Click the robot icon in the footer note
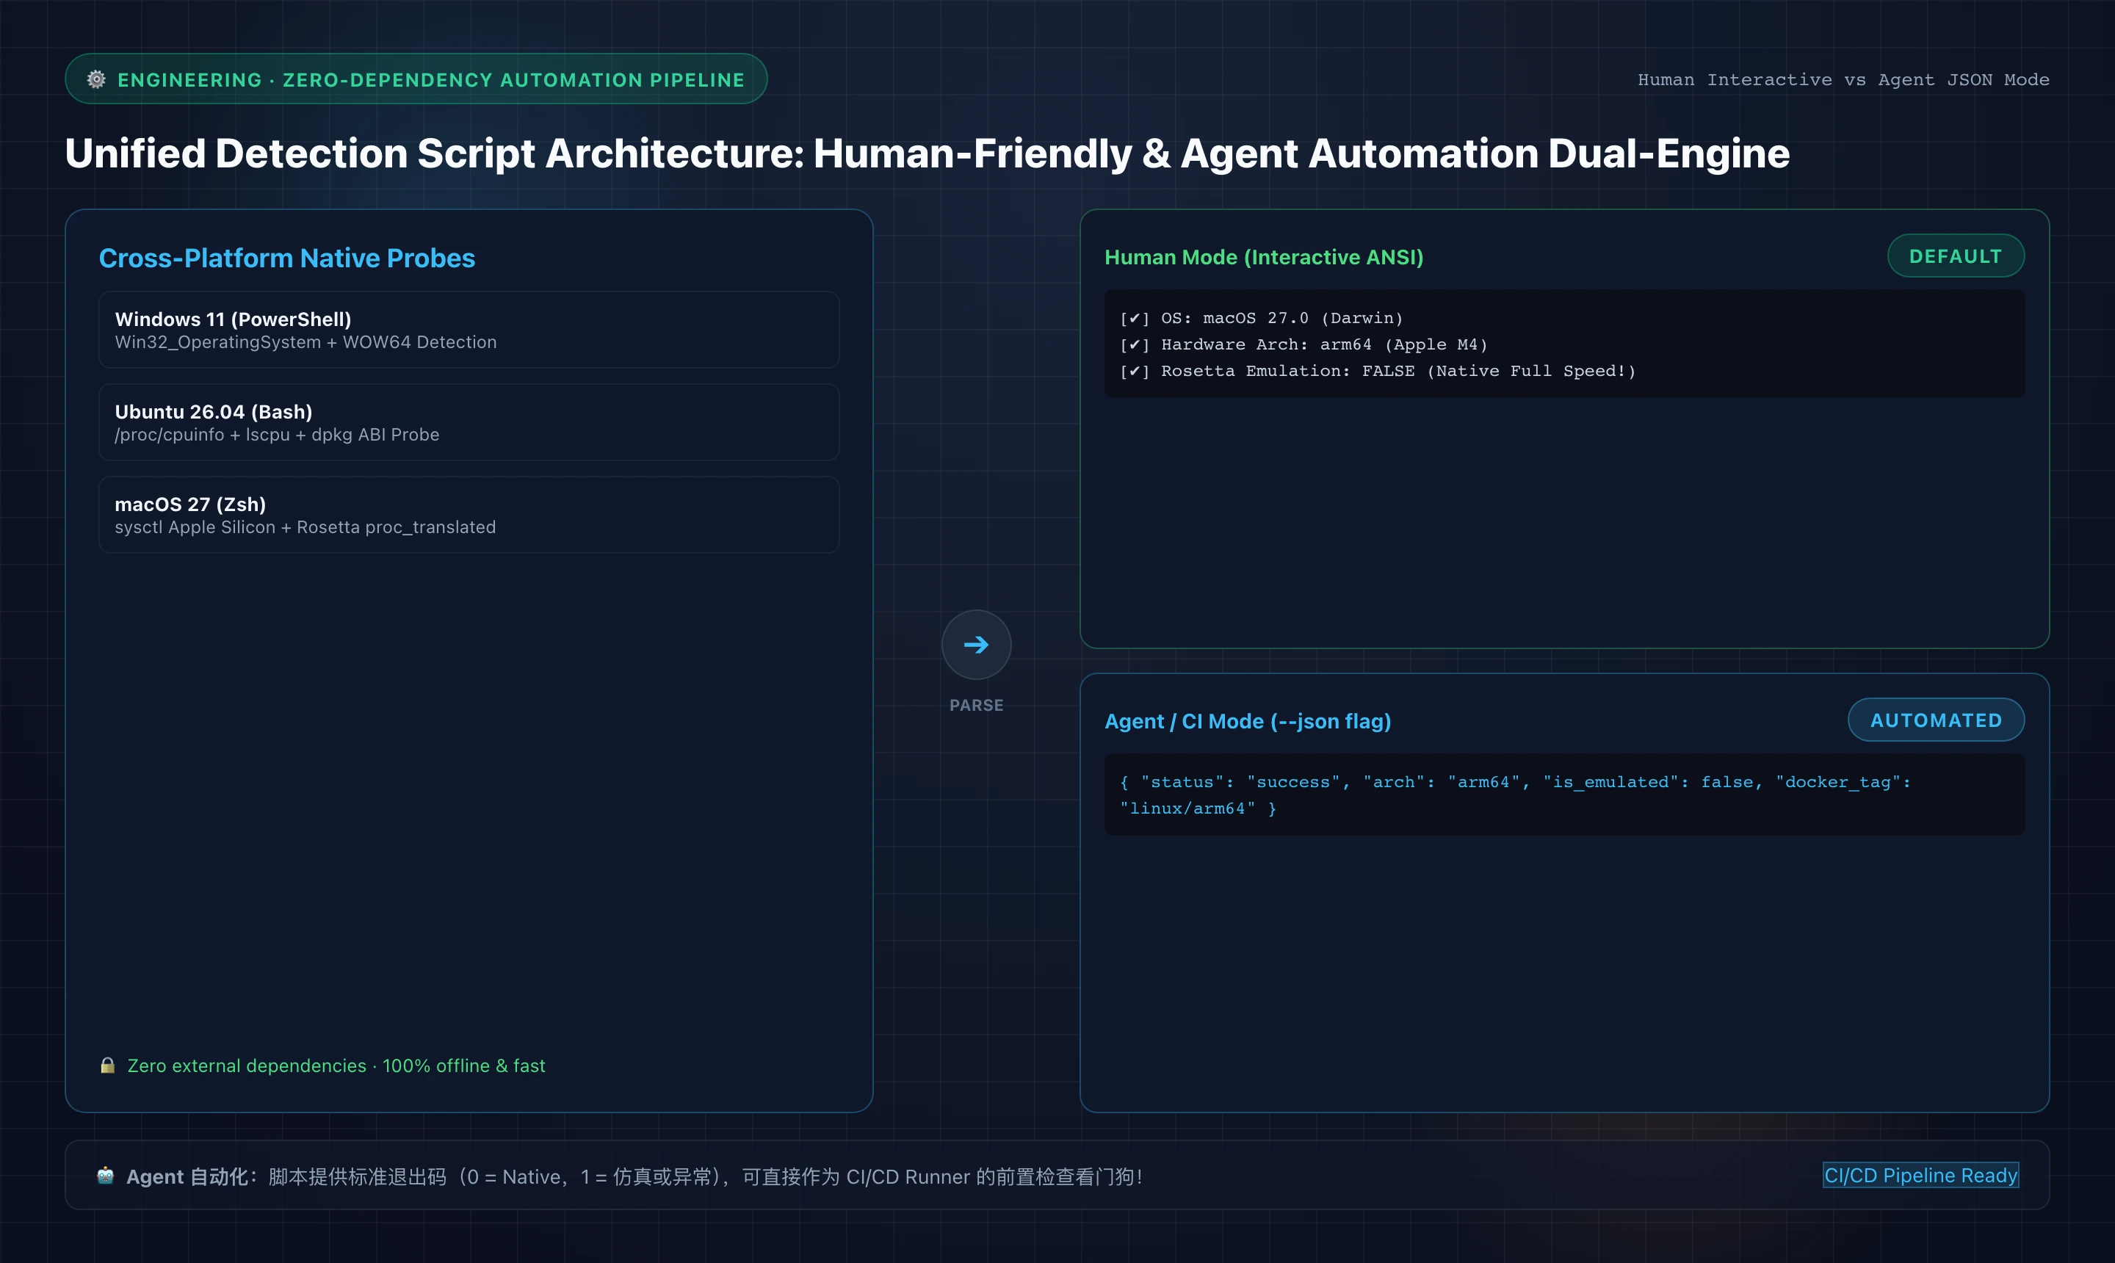This screenshot has height=1263, width=2115. click(x=106, y=1176)
